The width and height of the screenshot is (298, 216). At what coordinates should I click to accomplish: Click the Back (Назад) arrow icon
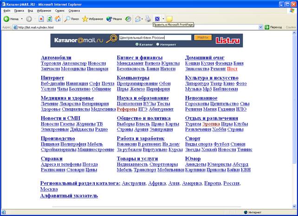pyautogui.click(x=6, y=19)
